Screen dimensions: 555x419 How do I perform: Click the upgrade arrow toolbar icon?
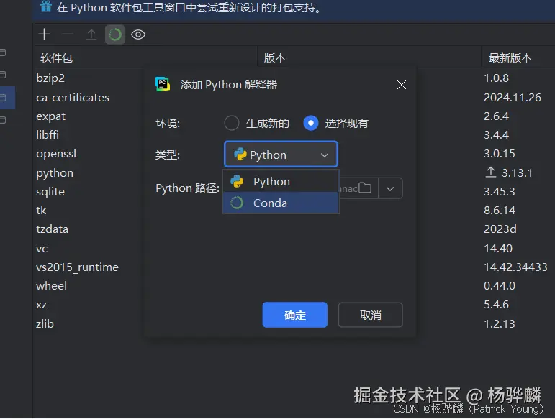pyautogui.click(x=91, y=34)
